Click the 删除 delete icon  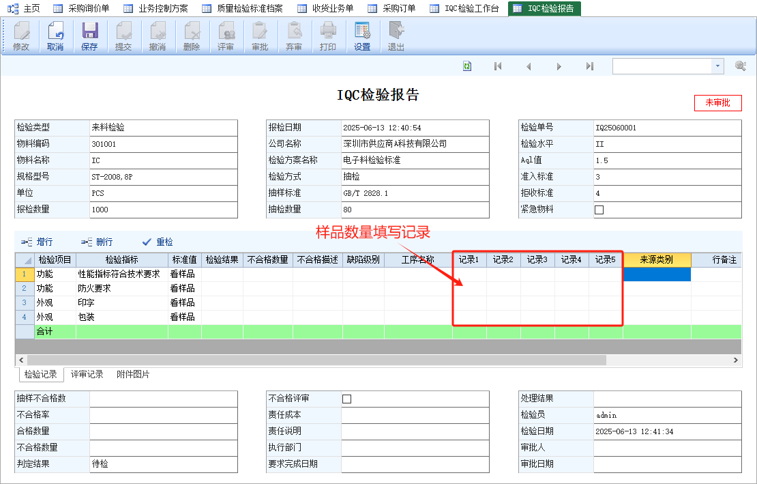pos(192,36)
